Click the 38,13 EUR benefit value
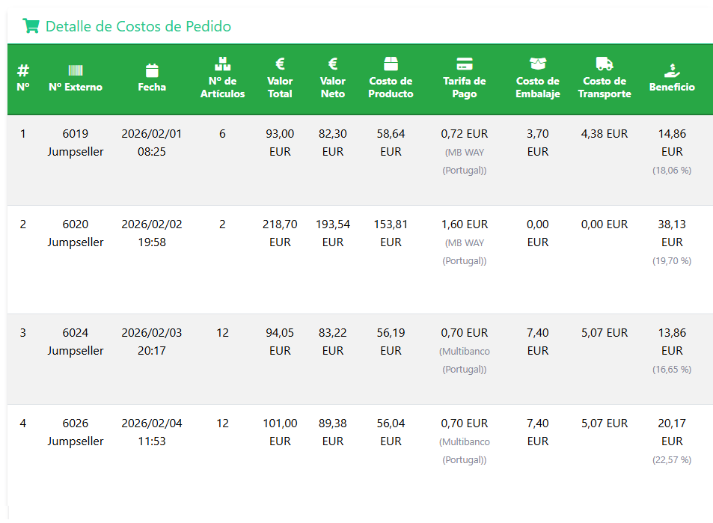 [672, 233]
